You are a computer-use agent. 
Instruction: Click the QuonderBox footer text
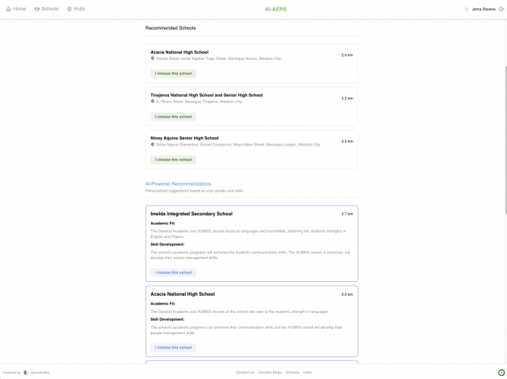coord(40,372)
